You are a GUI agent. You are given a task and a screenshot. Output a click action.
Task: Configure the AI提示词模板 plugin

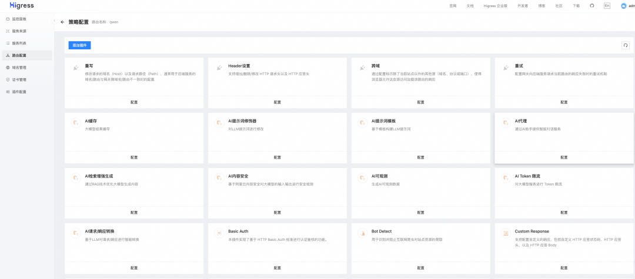click(421, 157)
